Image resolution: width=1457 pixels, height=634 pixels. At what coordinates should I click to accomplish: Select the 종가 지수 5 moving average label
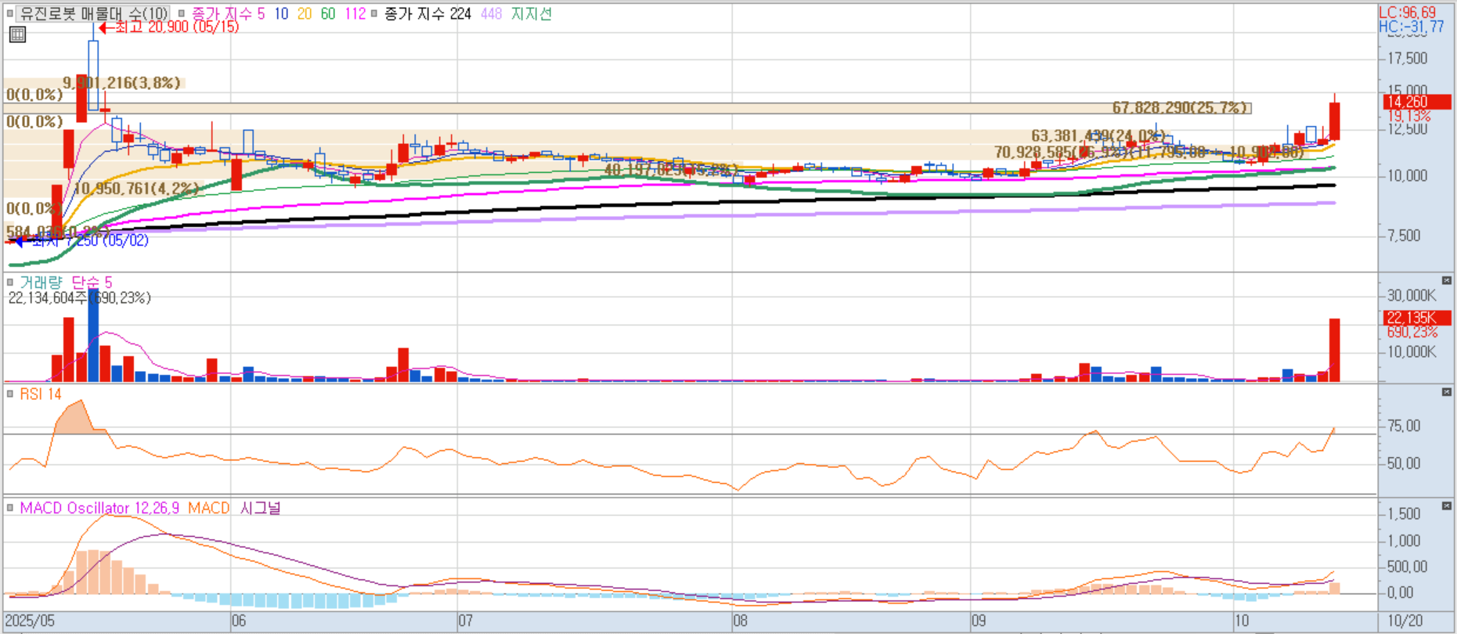click(228, 13)
